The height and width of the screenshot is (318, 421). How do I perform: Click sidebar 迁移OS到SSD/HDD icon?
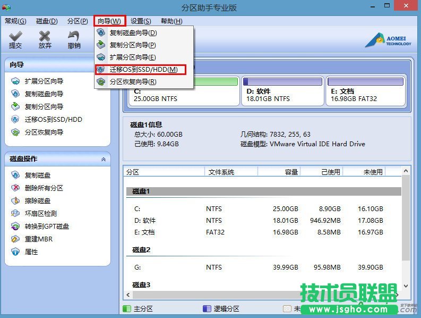coord(15,119)
